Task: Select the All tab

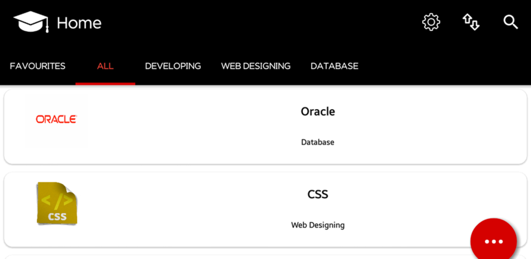Action: (x=105, y=66)
